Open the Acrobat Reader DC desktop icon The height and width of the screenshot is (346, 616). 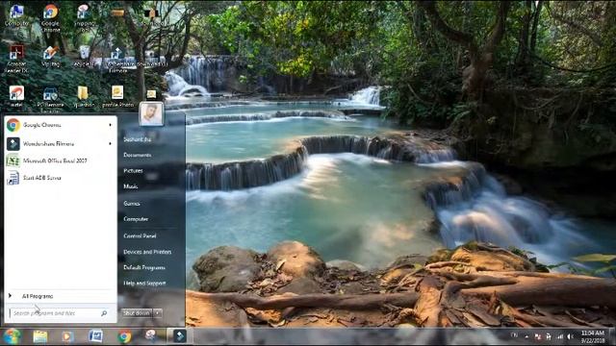pos(16,59)
